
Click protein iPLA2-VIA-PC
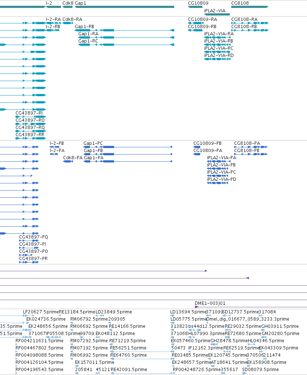(x=222, y=172)
